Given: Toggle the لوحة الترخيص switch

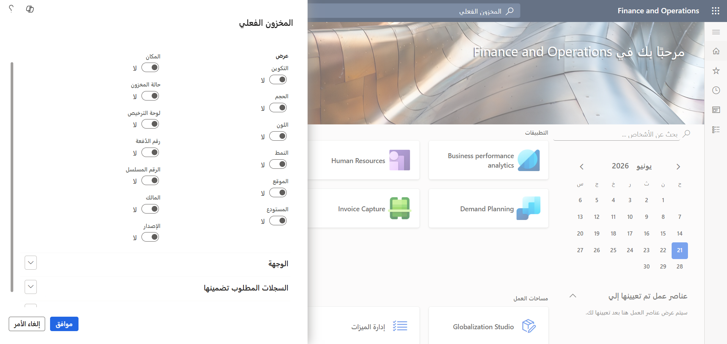Looking at the screenshot, I should 150,124.
